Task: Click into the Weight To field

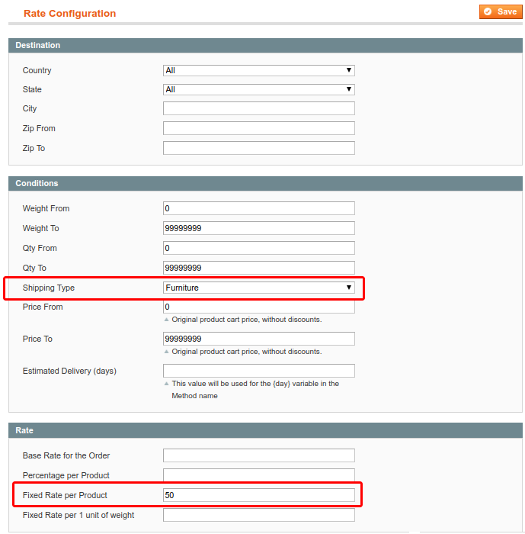Action: 259,228
